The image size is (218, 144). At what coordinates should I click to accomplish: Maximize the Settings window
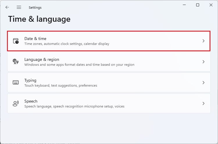[198, 5]
